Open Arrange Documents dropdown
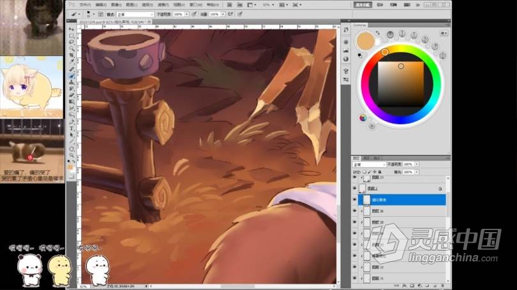Viewport: 517px width, 290px height. point(283,5)
